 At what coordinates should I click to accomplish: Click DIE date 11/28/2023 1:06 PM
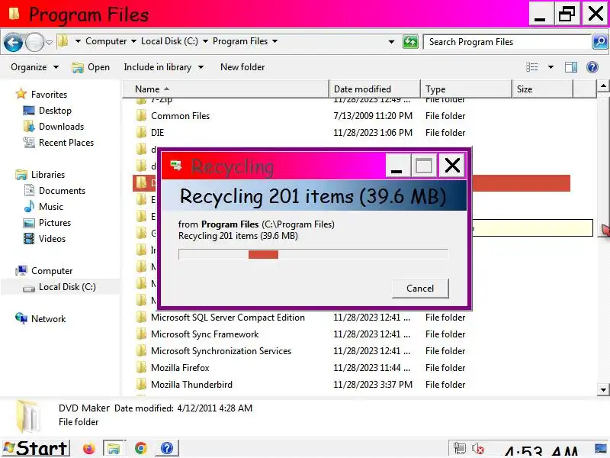(373, 132)
